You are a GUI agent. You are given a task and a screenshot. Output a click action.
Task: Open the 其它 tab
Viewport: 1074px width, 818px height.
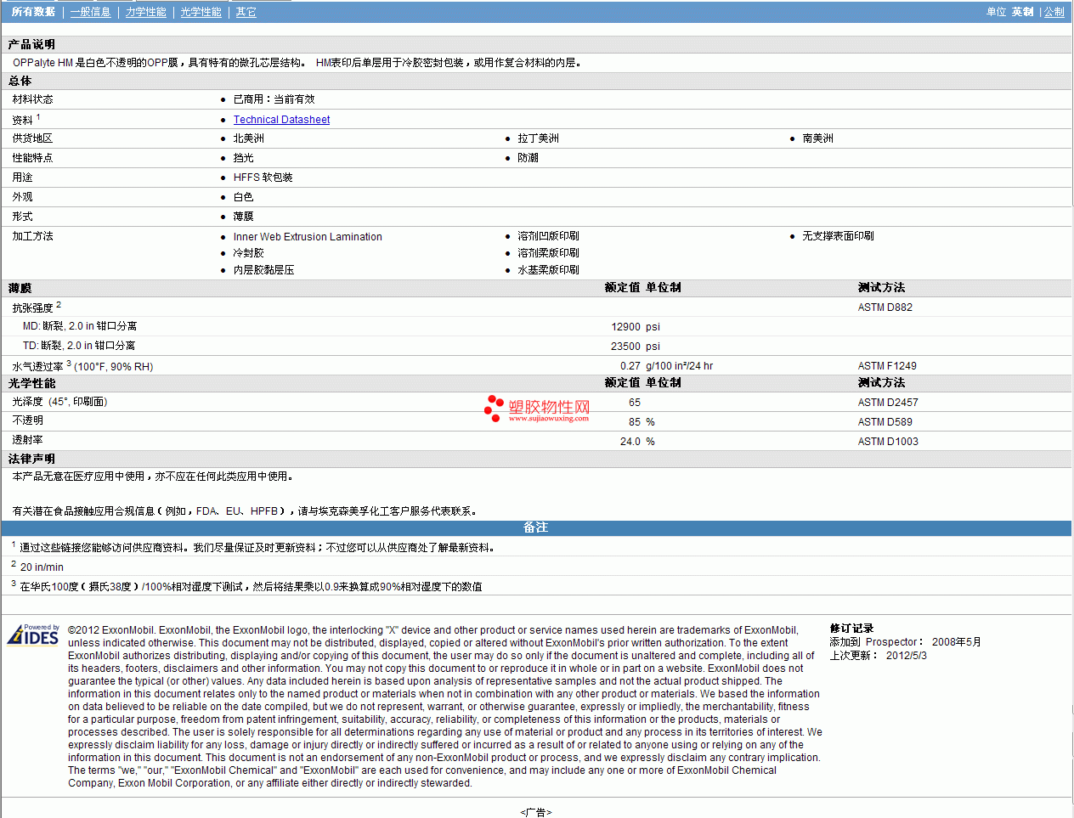click(246, 12)
